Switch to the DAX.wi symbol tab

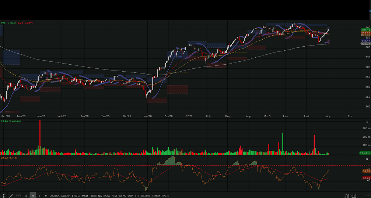point(66,196)
